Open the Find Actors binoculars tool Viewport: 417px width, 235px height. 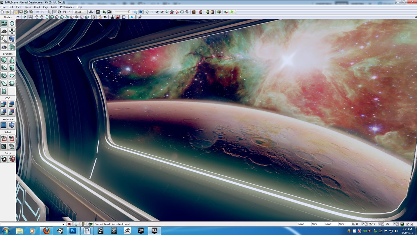[91, 12]
